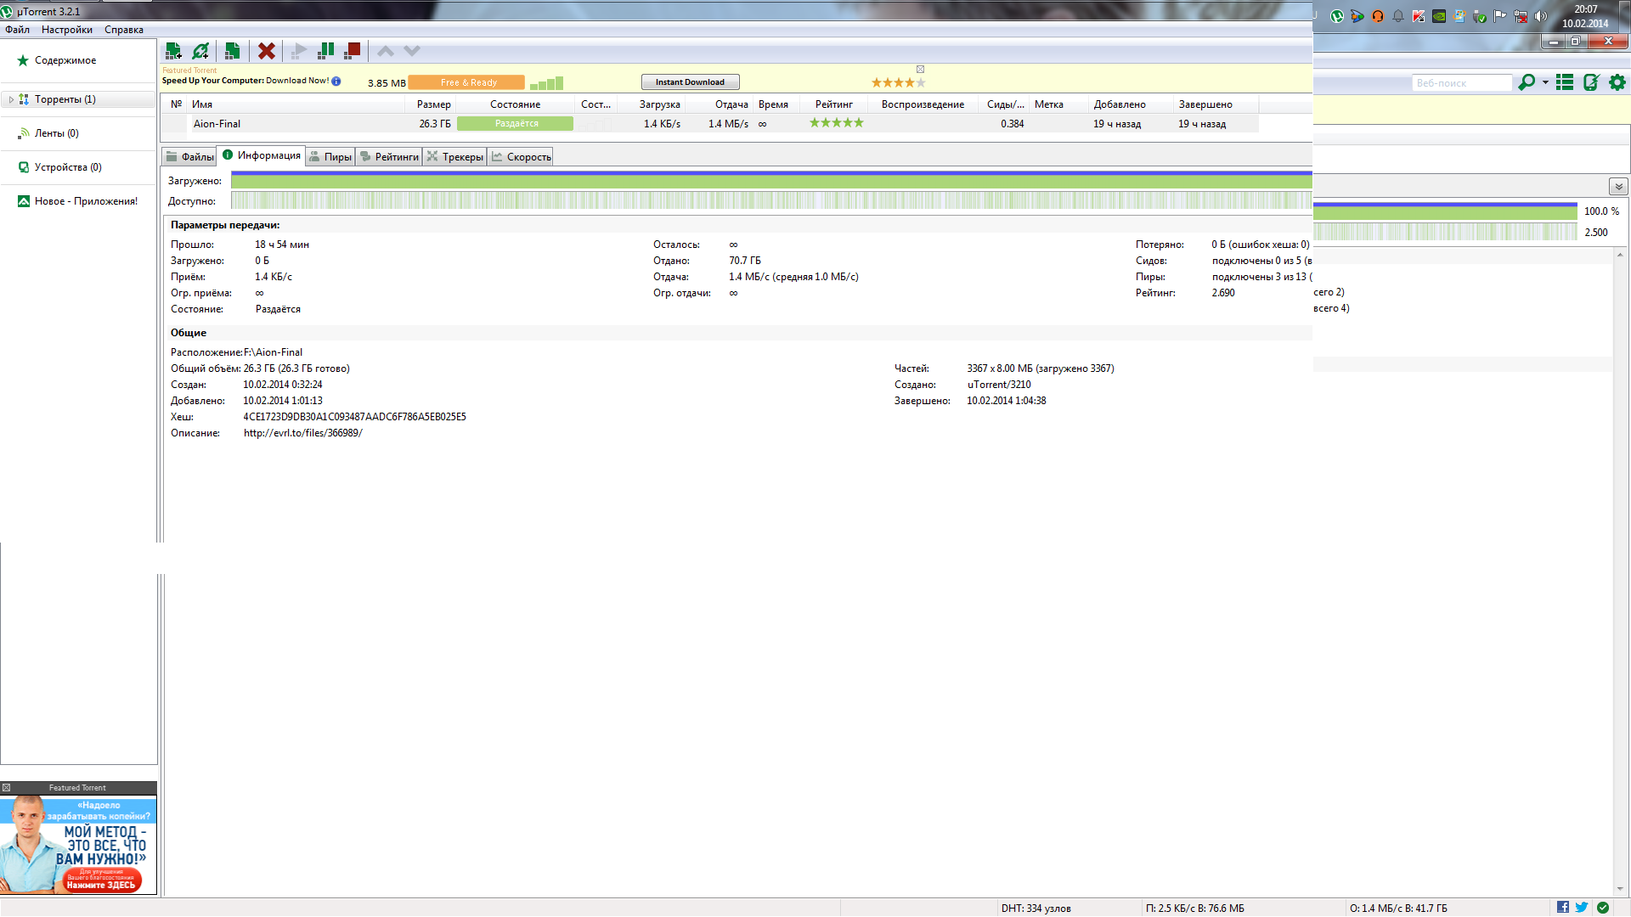Select Ленты (0) in sidebar
The image size is (1631, 917).
click(56, 133)
